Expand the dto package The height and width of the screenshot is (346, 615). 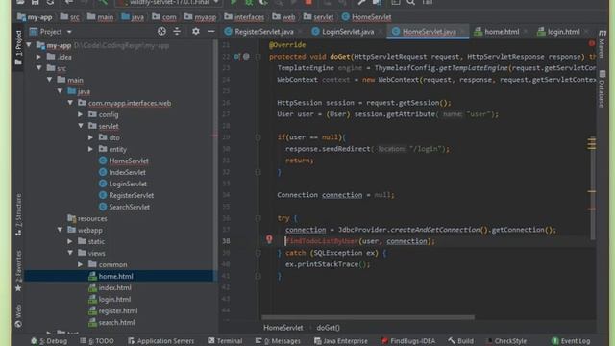coord(90,137)
